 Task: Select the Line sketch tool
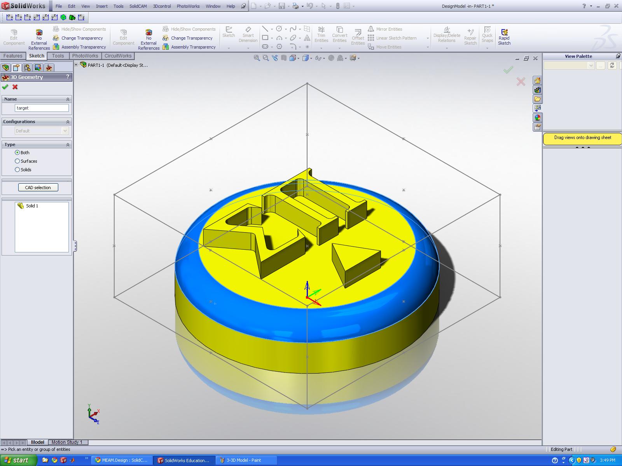[x=265, y=29]
